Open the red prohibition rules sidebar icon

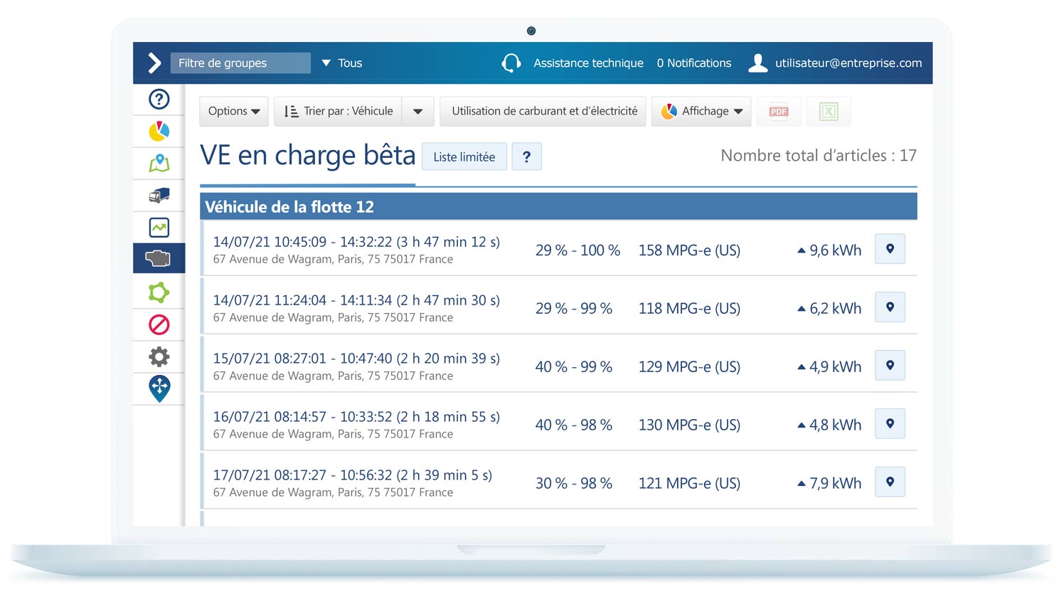coord(159,325)
